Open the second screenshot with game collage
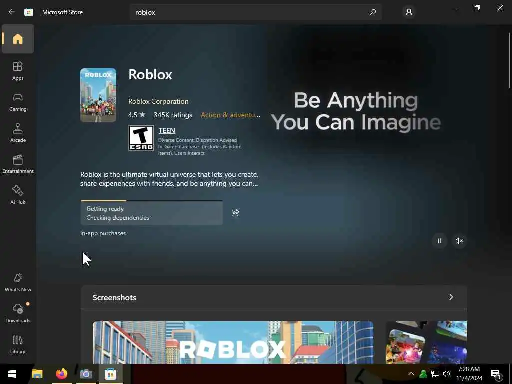 pos(426,342)
